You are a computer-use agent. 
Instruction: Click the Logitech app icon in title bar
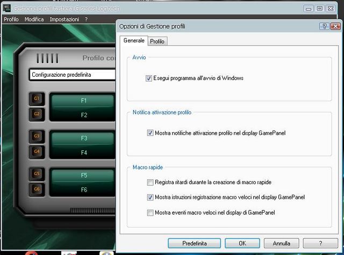6,9
